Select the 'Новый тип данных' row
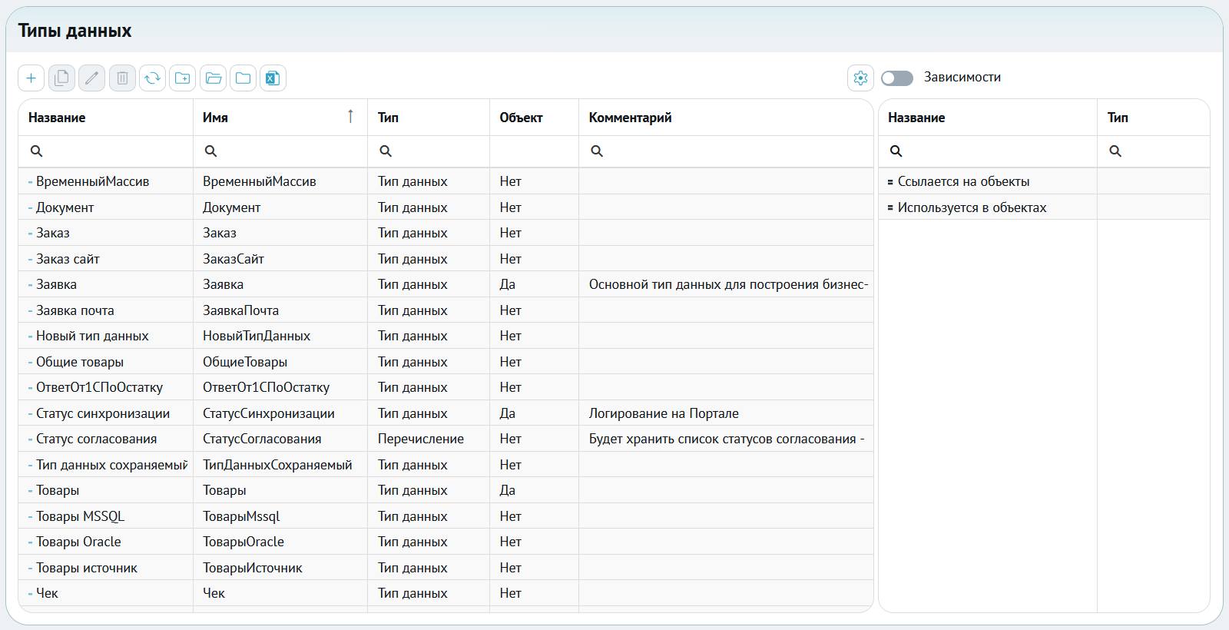 (x=446, y=336)
